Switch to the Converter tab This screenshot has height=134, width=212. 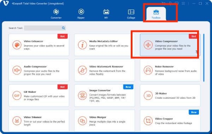pos(56,14)
